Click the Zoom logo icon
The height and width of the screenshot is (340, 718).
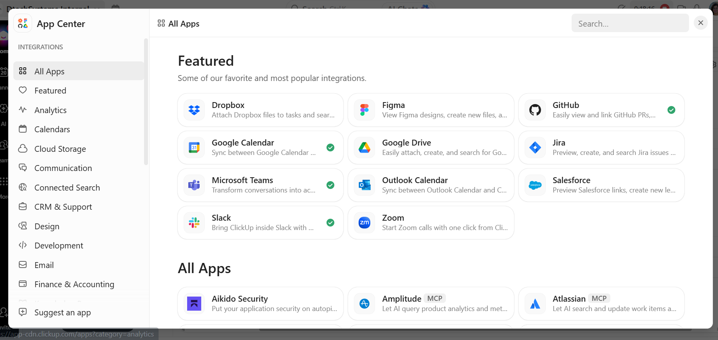364,223
